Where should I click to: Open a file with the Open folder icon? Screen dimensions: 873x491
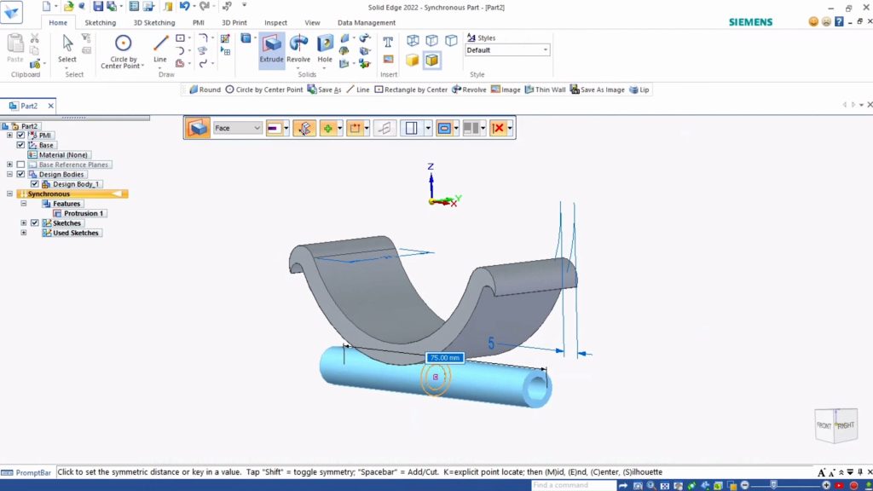tap(68, 7)
